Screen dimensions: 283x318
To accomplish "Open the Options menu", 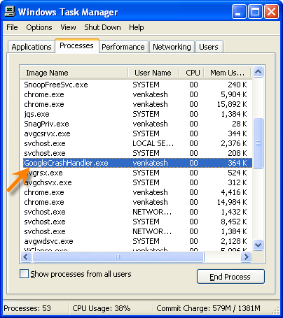I will click(39, 27).
